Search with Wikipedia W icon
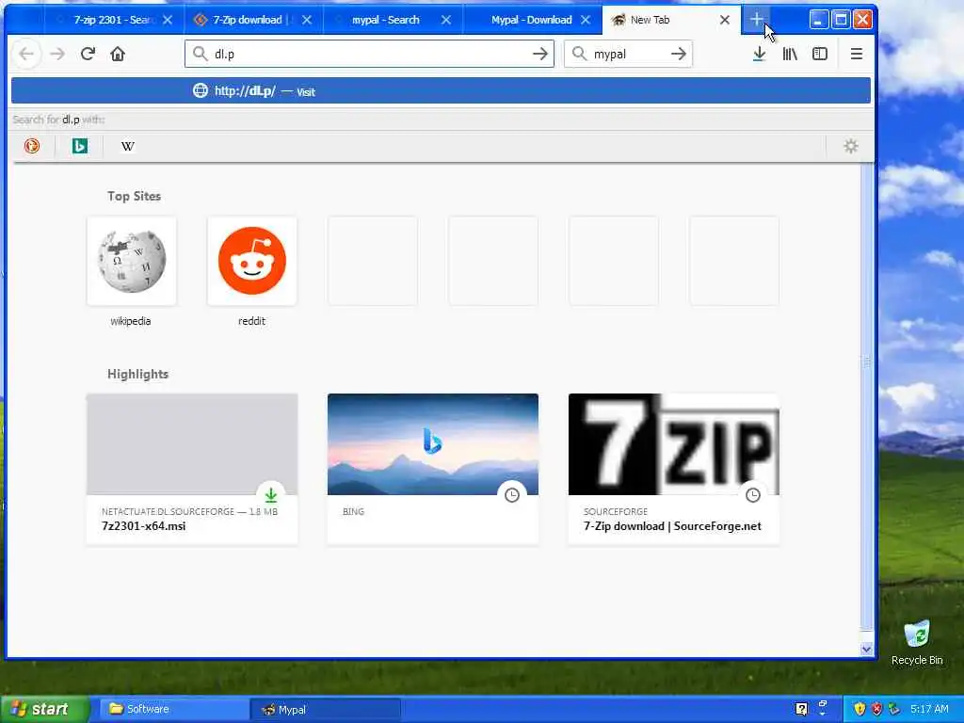Image resolution: width=964 pixels, height=723 pixels. point(128,146)
